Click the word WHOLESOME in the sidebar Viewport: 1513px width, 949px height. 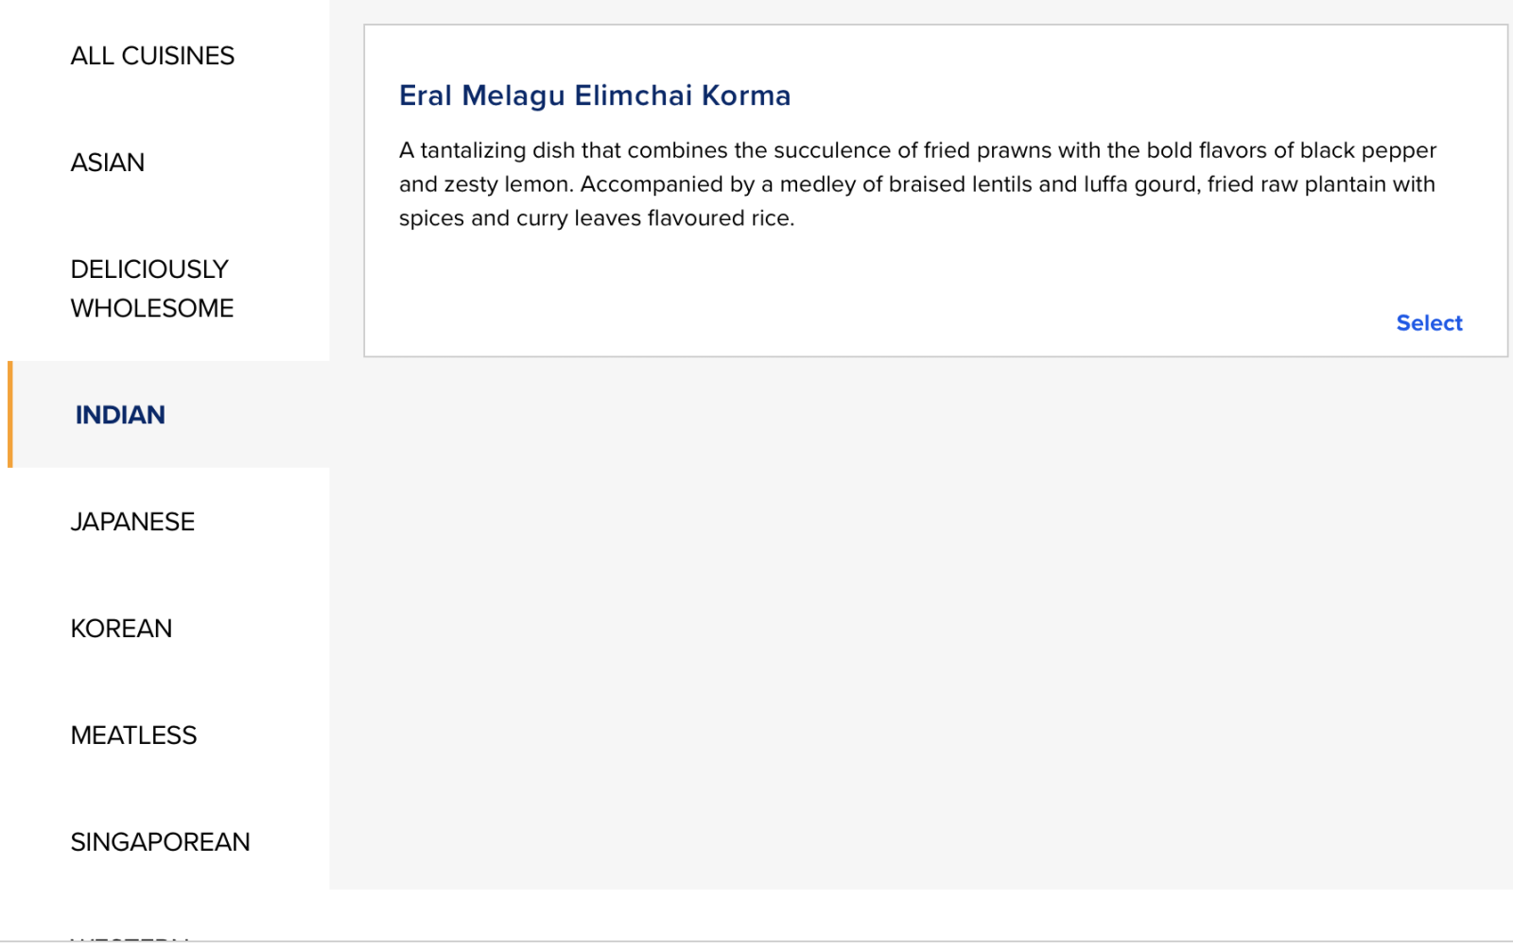(x=152, y=308)
